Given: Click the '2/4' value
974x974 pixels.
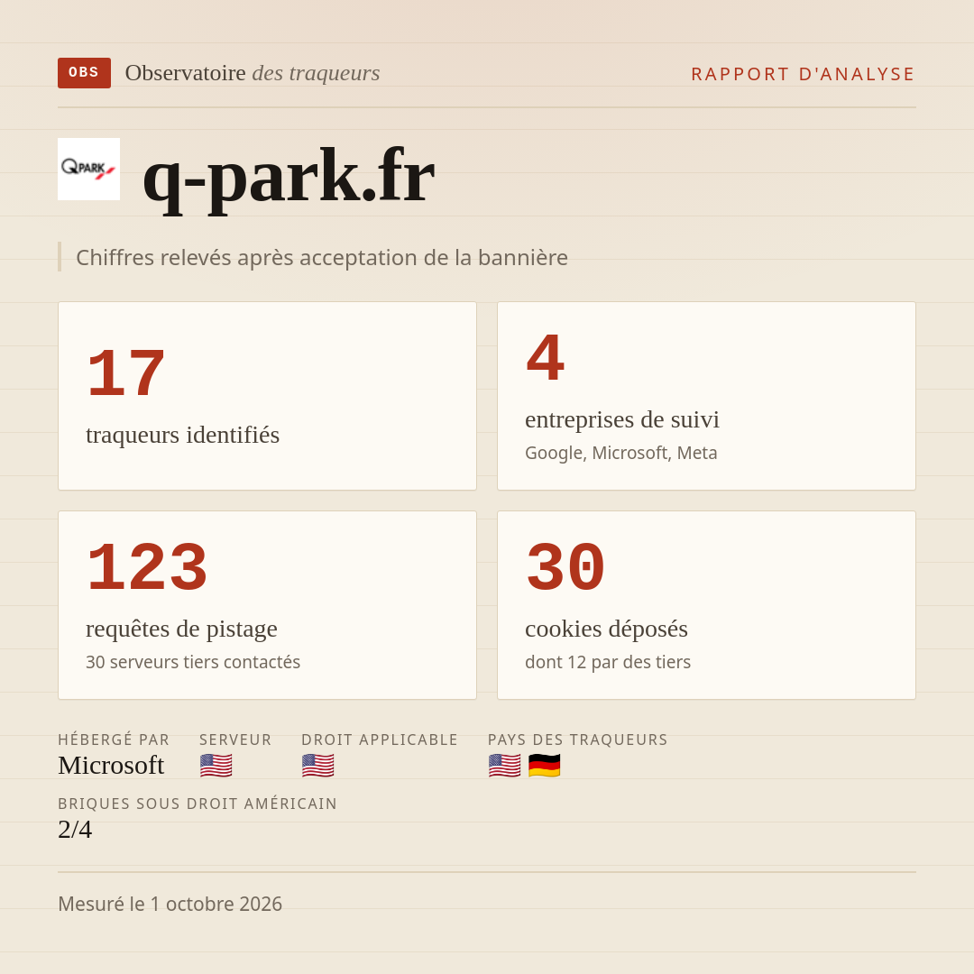Looking at the screenshot, I should pos(75,830).
